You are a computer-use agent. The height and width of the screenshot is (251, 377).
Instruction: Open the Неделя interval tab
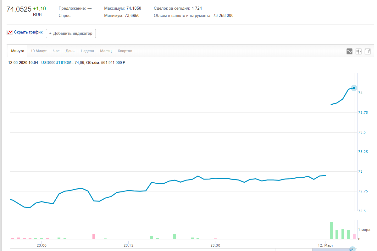[87, 51]
